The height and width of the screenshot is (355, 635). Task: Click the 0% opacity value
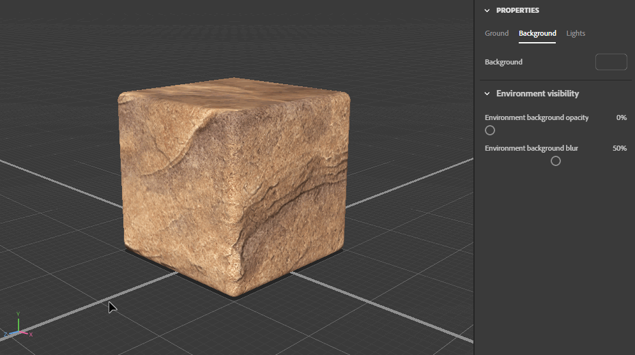621,117
